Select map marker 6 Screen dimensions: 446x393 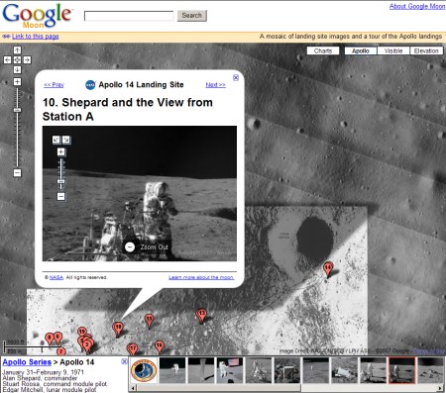tap(57, 338)
